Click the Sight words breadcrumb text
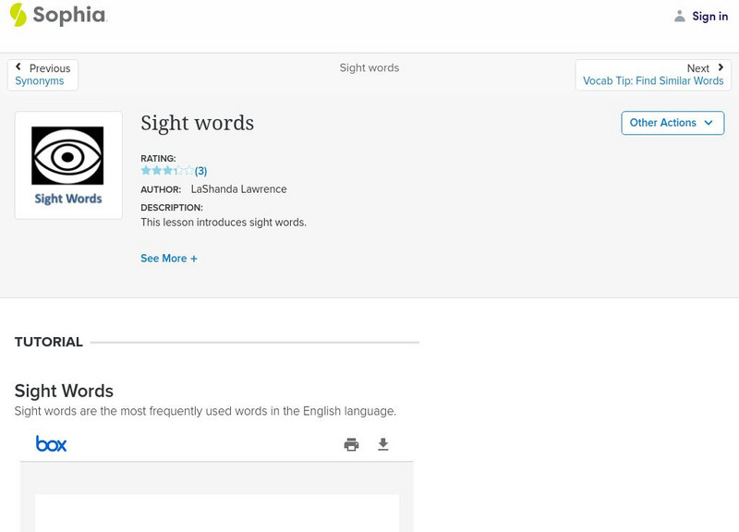Viewport: 739px width, 532px height. [x=369, y=68]
